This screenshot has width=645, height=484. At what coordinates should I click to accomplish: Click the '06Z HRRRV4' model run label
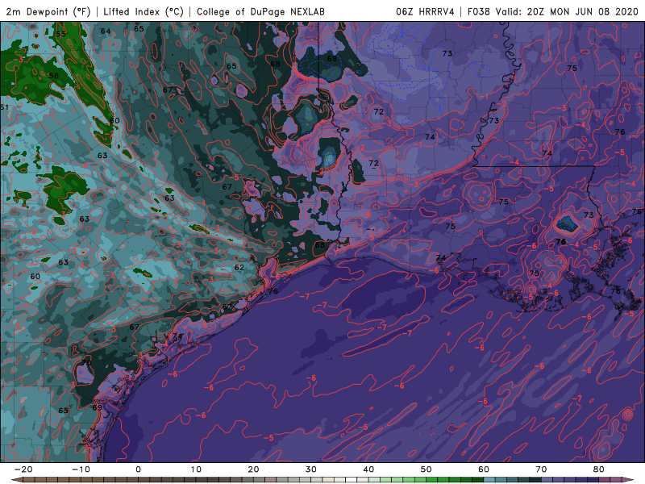(x=425, y=11)
